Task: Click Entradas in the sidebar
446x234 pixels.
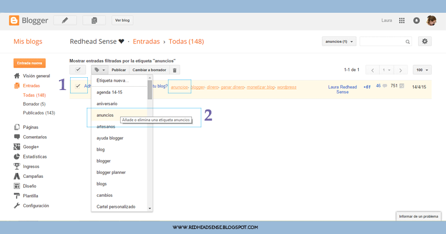Action: [31, 86]
